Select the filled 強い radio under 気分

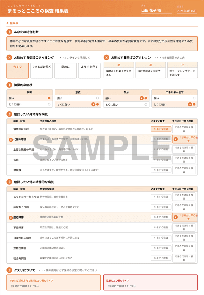coord(146,98)
